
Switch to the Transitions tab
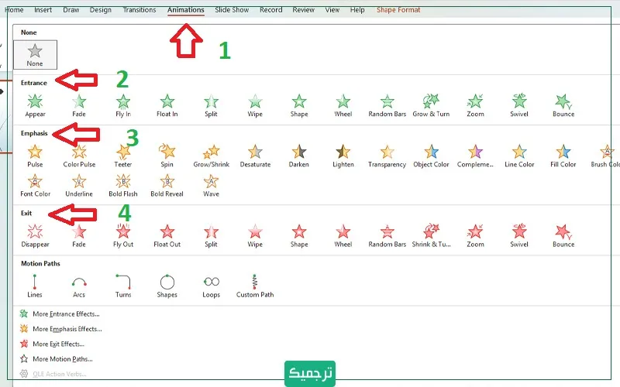[x=139, y=10]
